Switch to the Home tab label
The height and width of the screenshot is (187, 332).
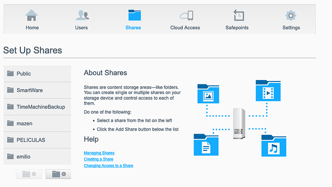coord(32,27)
